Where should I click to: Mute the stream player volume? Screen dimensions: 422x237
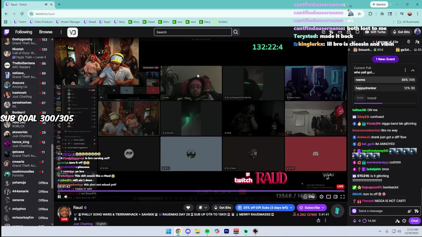[x=66, y=197]
